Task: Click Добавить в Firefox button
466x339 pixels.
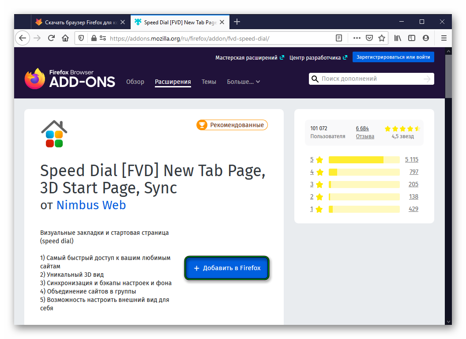Action: coord(227,268)
